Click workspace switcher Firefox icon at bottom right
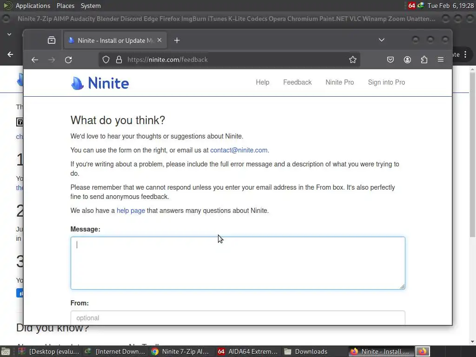This screenshot has width=476, height=357. (x=423, y=351)
